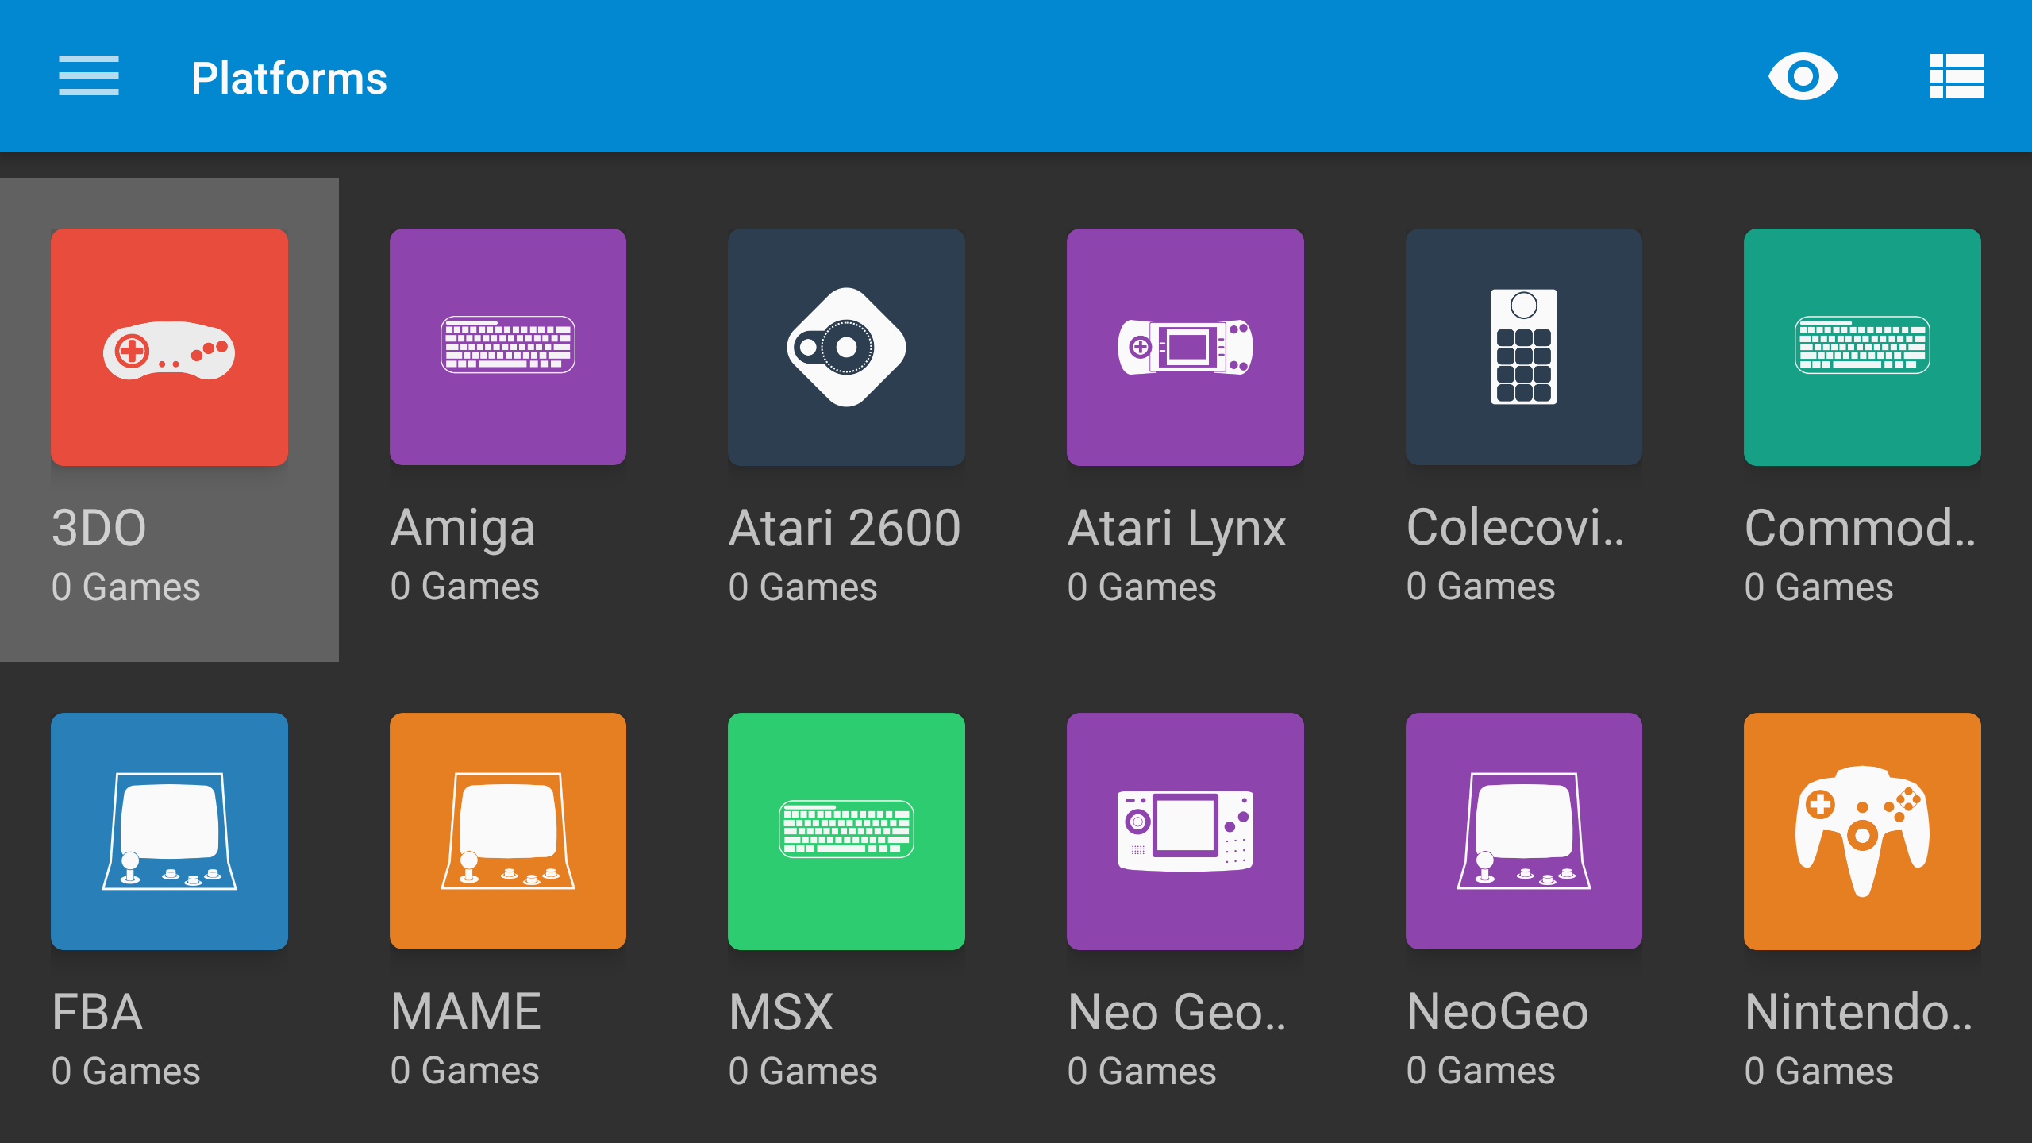The height and width of the screenshot is (1143, 2032).
Task: Click the Atari 2600 name label
Action: 845,528
